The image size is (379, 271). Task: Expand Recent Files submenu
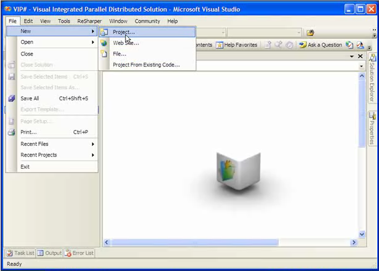tap(52, 144)
